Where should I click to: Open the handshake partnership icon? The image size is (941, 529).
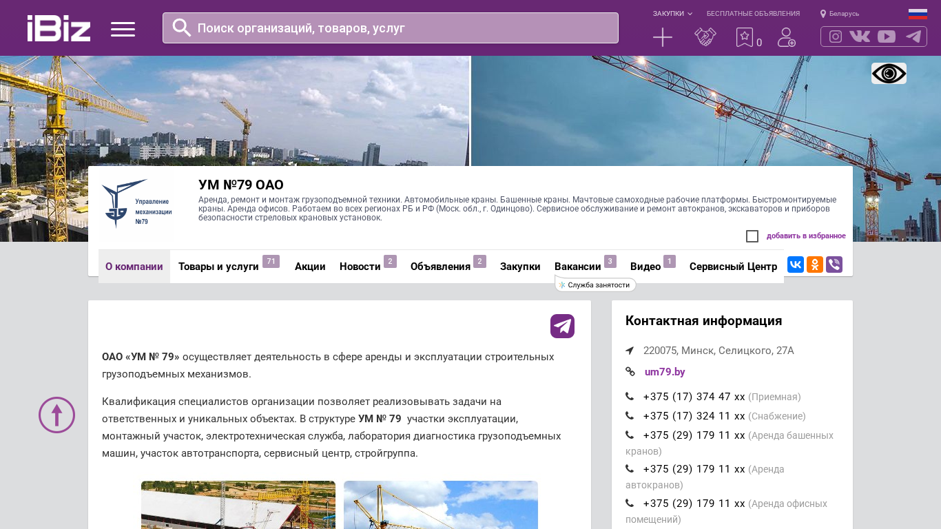click(x=705, y=37)
